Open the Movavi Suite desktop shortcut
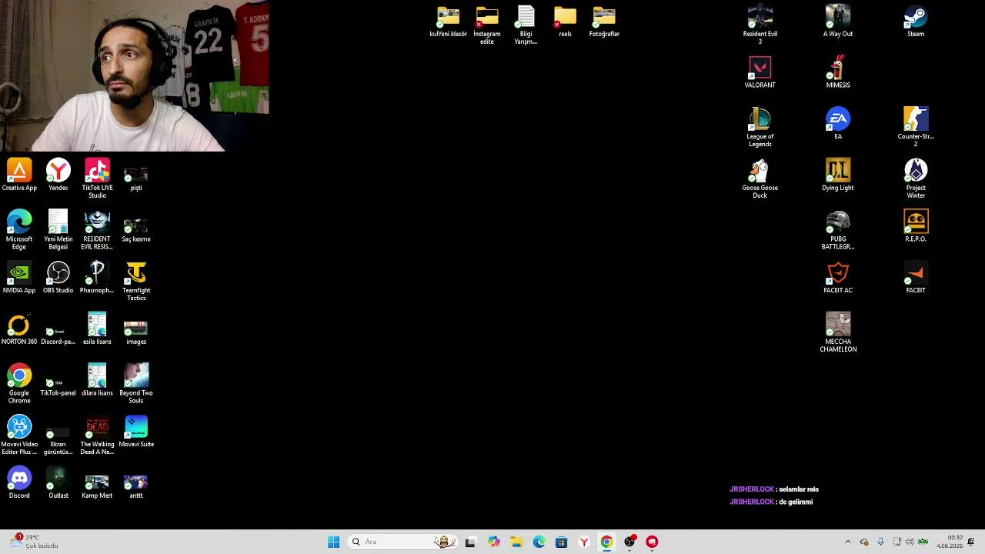 click(x=136, y=431)
